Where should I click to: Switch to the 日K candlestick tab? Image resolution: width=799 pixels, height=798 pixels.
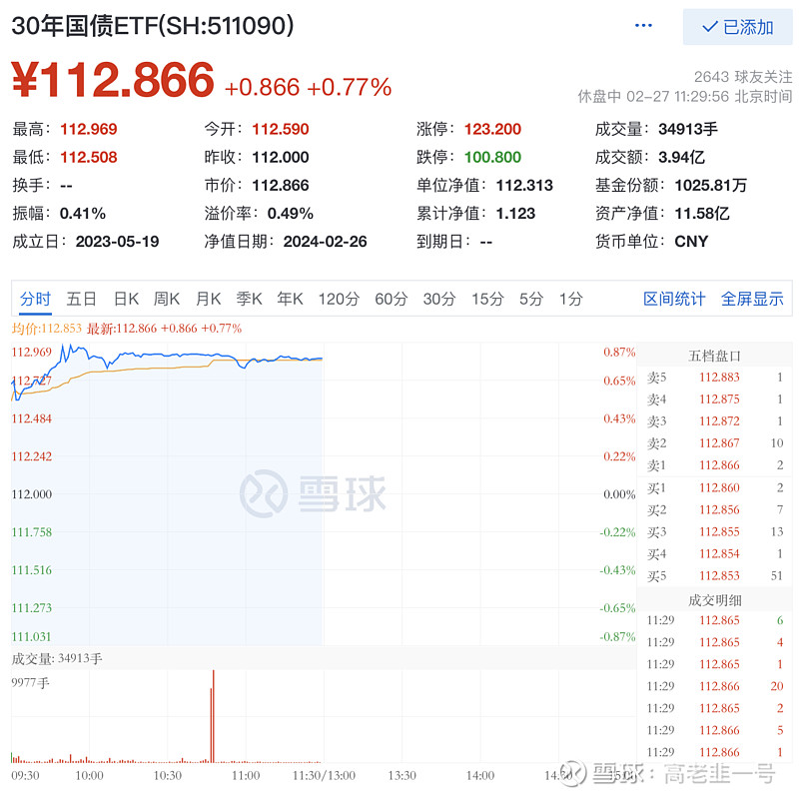[x=124, y=299]
